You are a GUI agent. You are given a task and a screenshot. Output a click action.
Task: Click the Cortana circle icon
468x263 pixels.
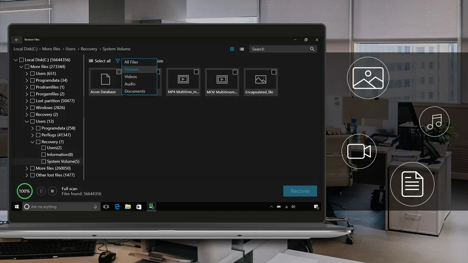point(27,206)
